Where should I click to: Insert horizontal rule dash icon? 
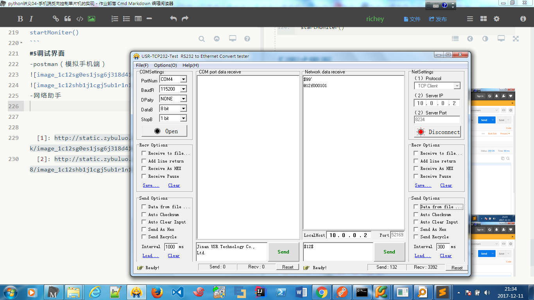click(149, 19)
